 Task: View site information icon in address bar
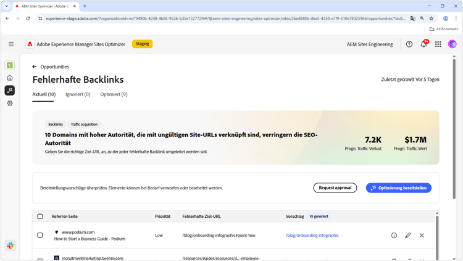(41, 19)
